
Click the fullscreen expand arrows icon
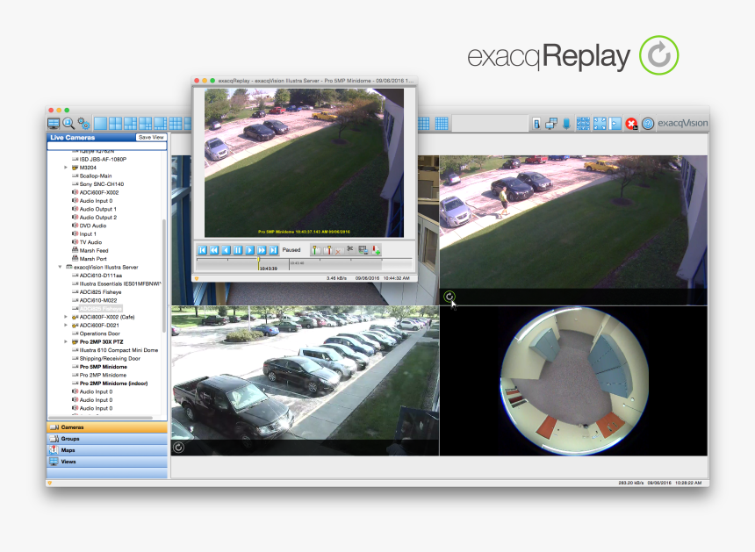pyautogui.click(x=600, y=124)
